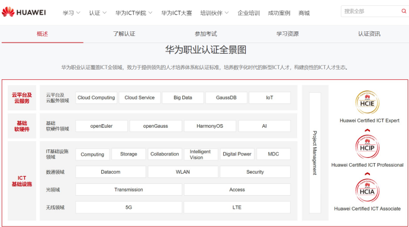Select the 概述 tab

[42, 34]
